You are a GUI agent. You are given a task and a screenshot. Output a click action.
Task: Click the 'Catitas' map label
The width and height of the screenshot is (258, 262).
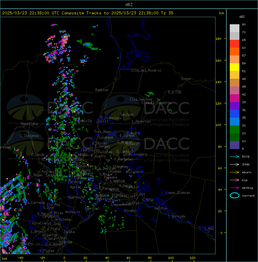coord(161,208)
